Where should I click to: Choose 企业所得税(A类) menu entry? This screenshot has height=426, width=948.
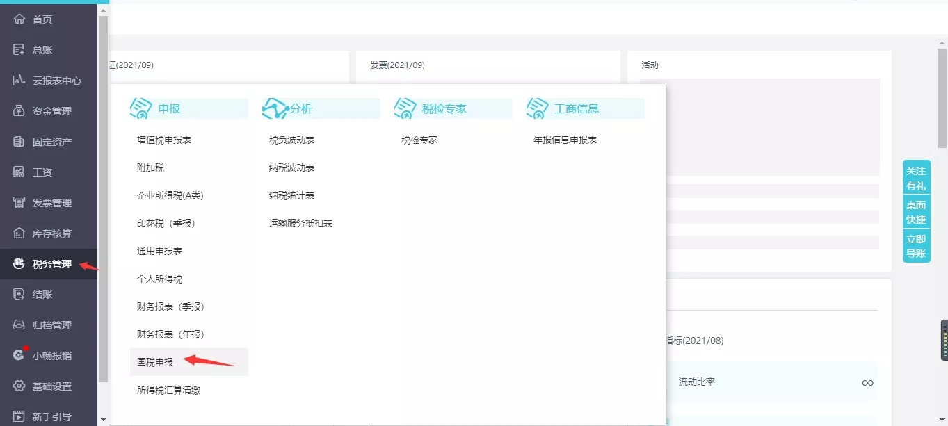[170, 195]
